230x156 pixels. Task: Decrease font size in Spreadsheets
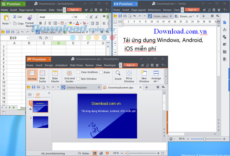(x=97, y=17)
